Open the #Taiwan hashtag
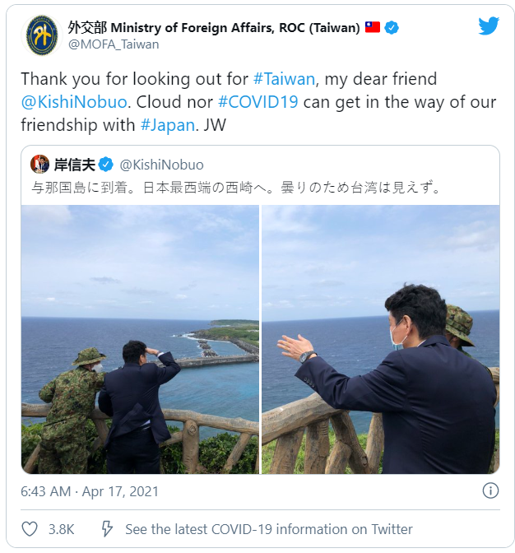The height and width of the screenshot is (553, 515). [284, 79]
